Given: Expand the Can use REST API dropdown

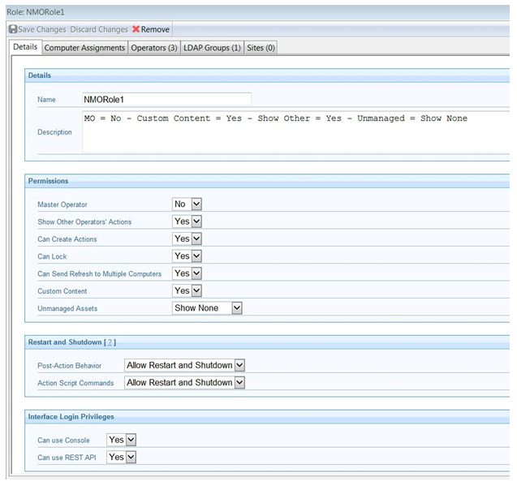Looking at the screenshot, I should [122, 458].
